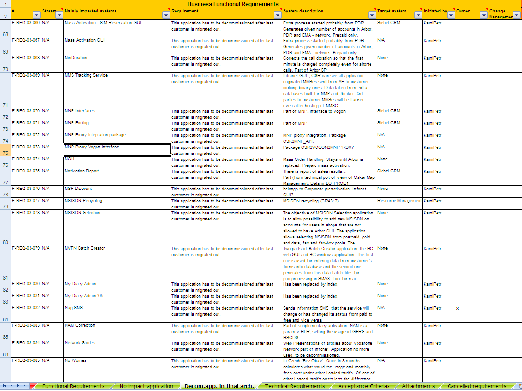522x391 pixels.
Task: Select the Network Stories cell
Action: coord(116,348)
